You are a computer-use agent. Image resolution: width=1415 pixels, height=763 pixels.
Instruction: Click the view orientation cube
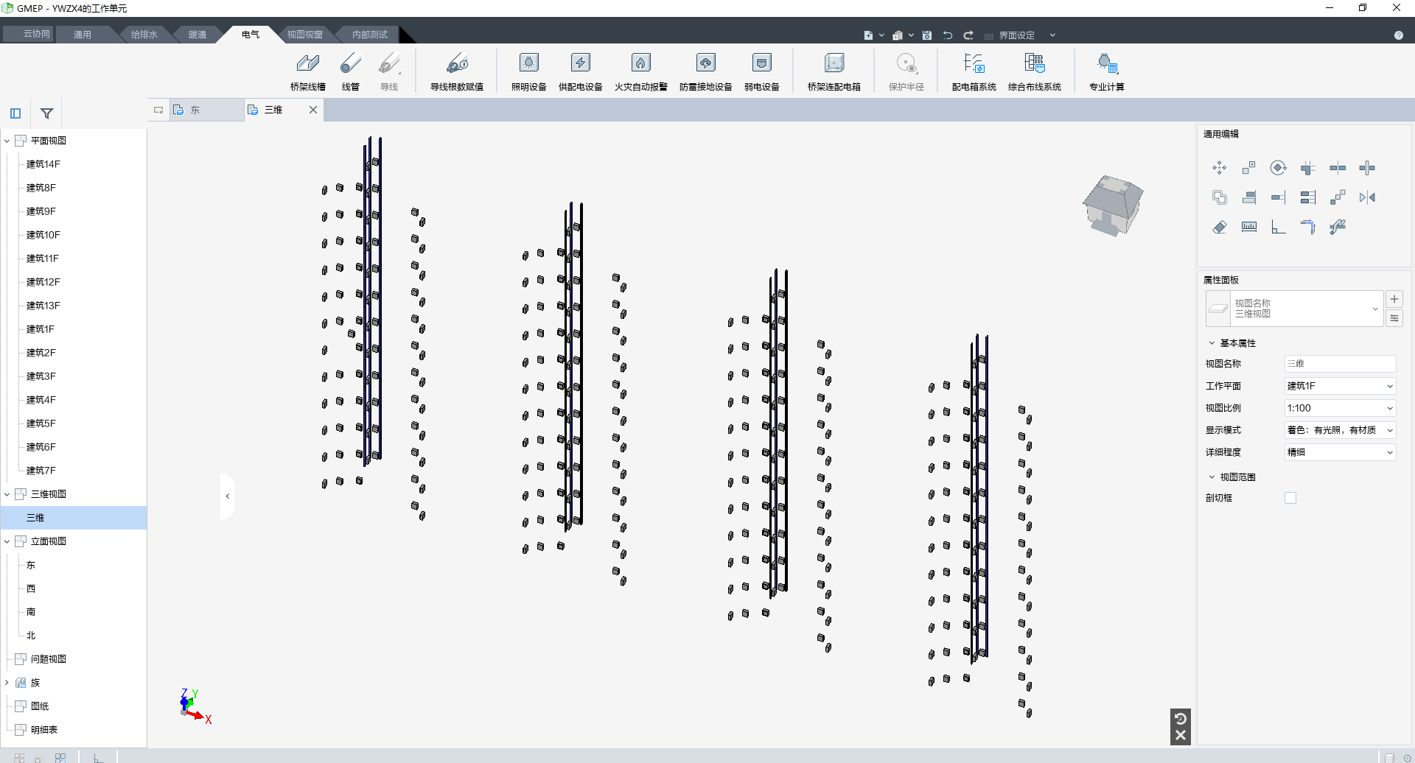tap(1112, 205)
